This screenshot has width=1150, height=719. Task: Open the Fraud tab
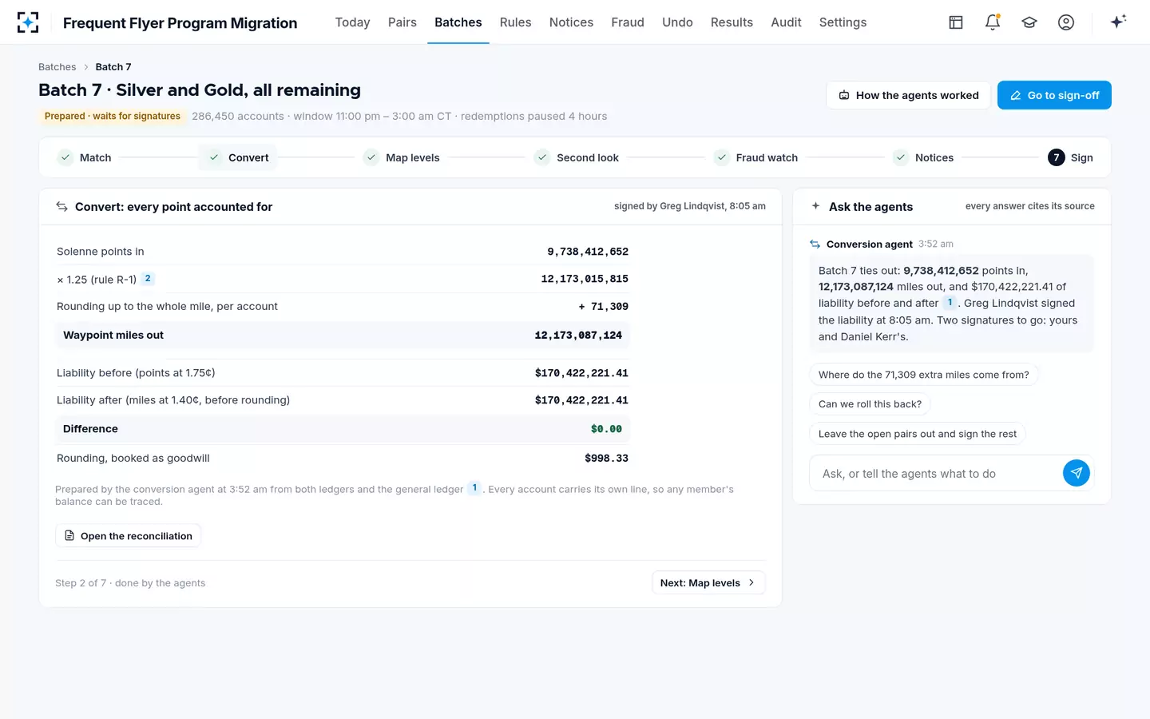point(628,22)
